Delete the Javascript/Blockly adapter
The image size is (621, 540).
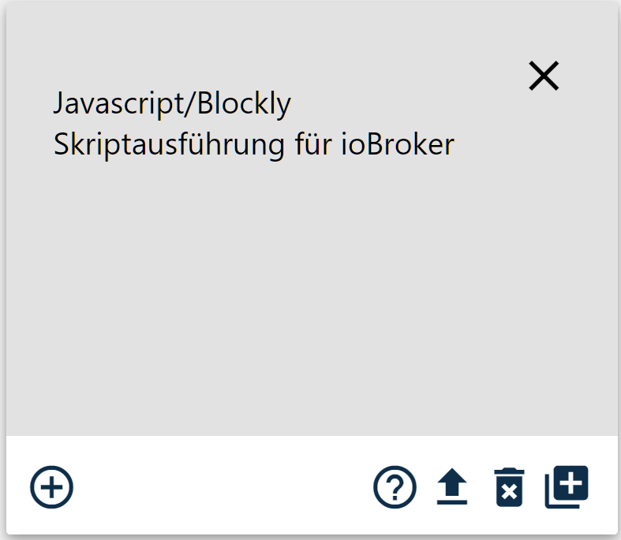click(509, 487)
